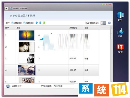Viewport: 130px width, 98px height.
Task: Open the IT之家 desktop icon
Action: (120, 49)
